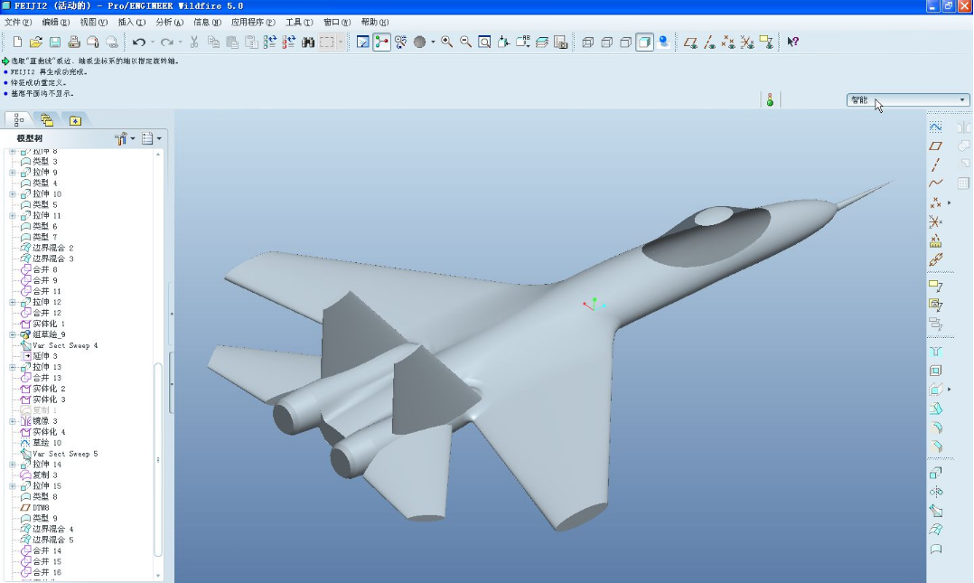Image resolution: width=974 pixels, height=583 pixels.
Task: Enable shaded display mode
Action: [644, 42]
